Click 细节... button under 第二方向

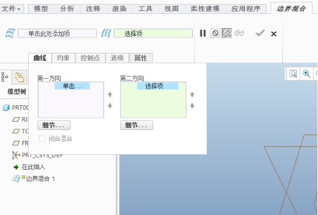tap(137, 125)
